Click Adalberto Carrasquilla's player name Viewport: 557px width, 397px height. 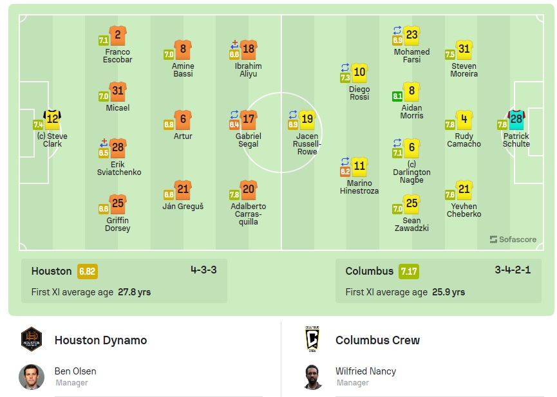coord(249,214)
